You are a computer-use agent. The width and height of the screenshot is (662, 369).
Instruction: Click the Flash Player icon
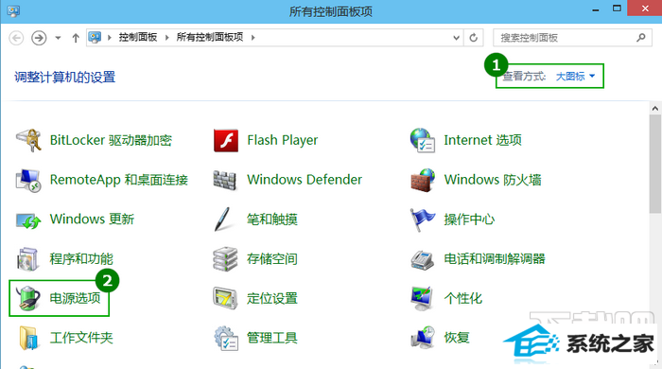tap(226, 140)
